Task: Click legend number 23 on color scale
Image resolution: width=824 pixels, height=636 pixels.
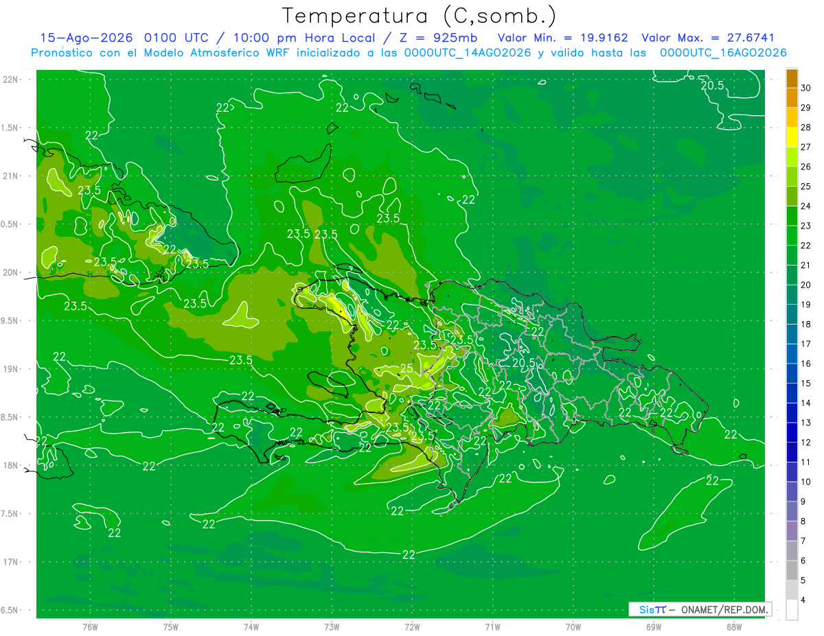Action: [x=805, y=226]
